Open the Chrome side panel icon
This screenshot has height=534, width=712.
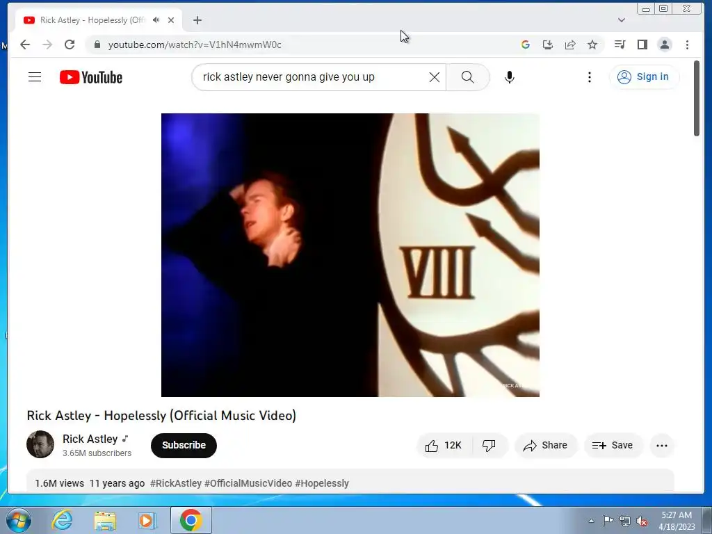tap(642, 44)
